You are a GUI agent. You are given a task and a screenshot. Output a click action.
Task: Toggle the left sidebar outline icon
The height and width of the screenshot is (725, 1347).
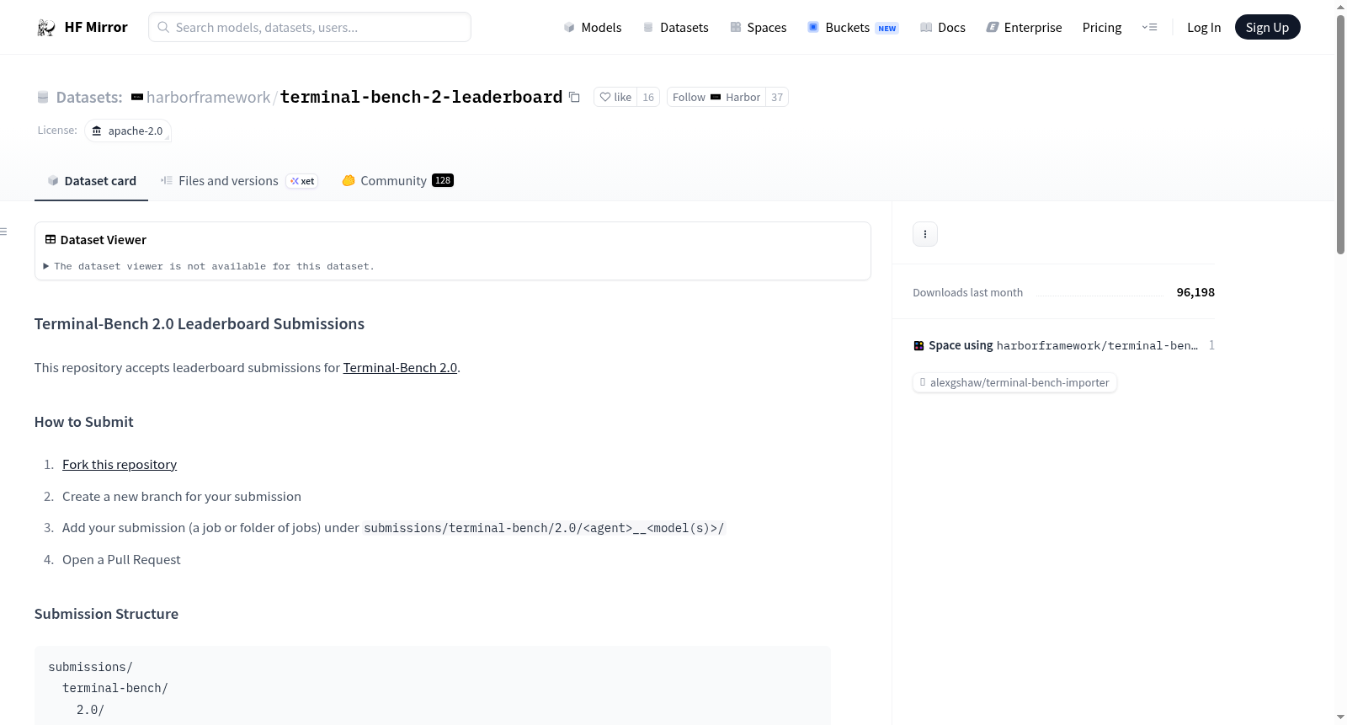[x=3, y=232]
